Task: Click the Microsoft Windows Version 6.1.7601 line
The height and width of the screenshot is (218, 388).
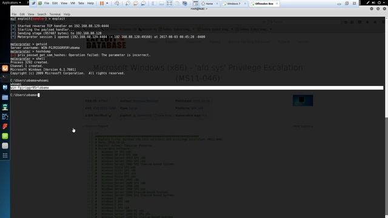Action: [43, 70]
